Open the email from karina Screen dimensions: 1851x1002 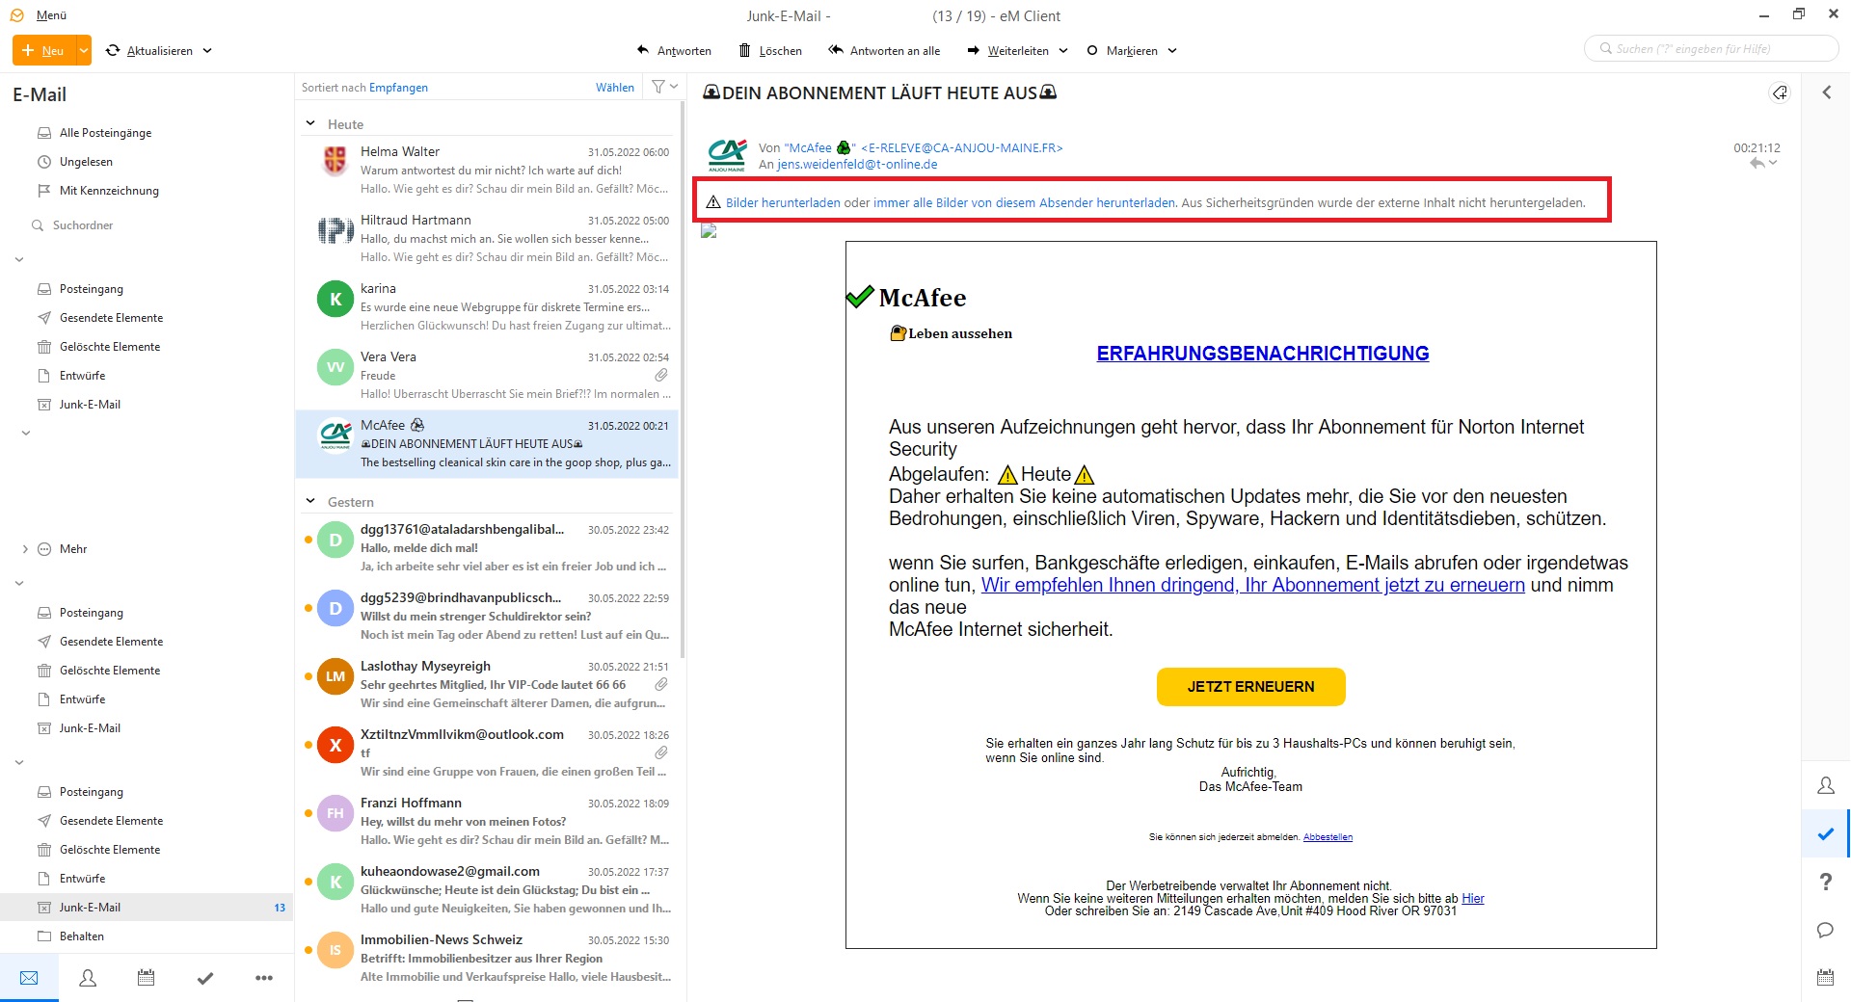(x=487, y=307)
